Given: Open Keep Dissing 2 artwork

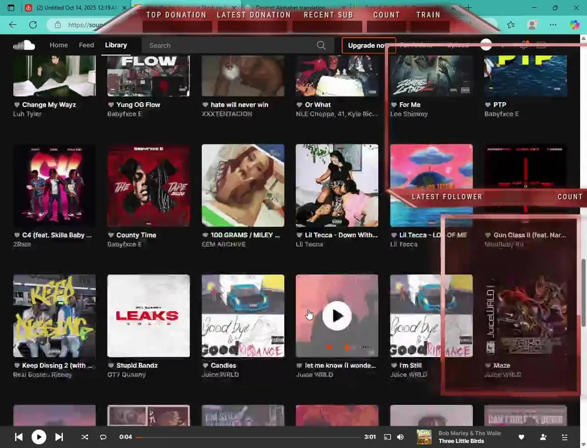Looking at the screenshot, I should 54,315.
